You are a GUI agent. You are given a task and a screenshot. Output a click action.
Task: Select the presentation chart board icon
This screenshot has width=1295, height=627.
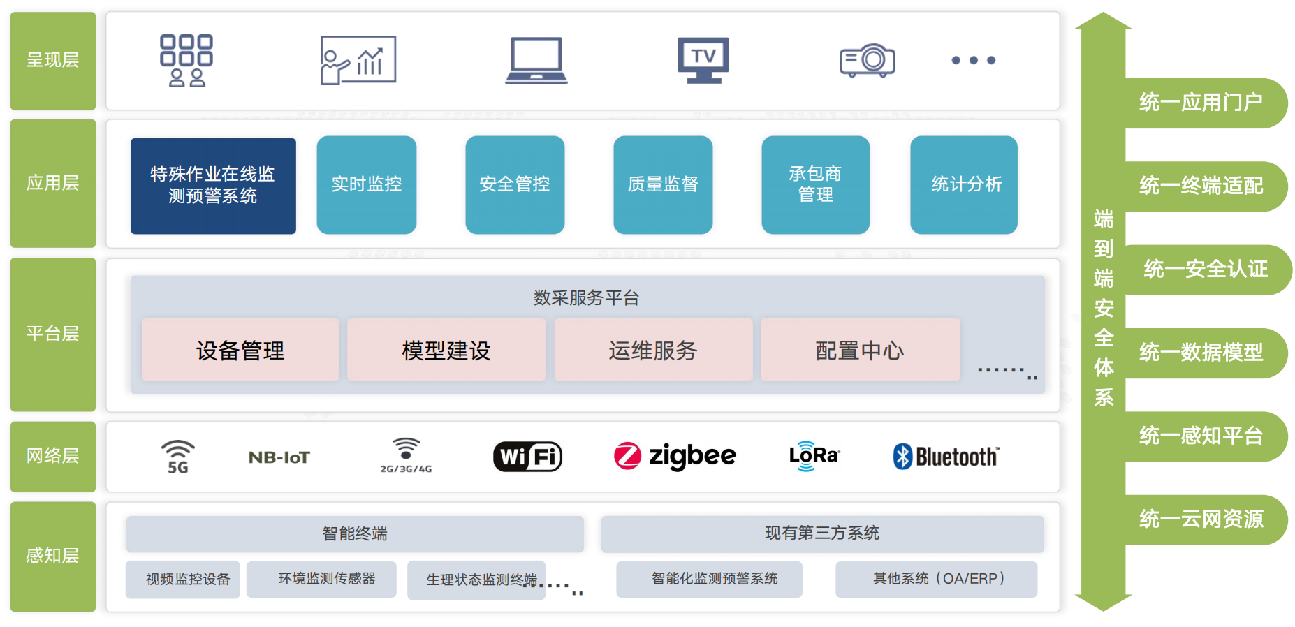(x=358, y=61)
